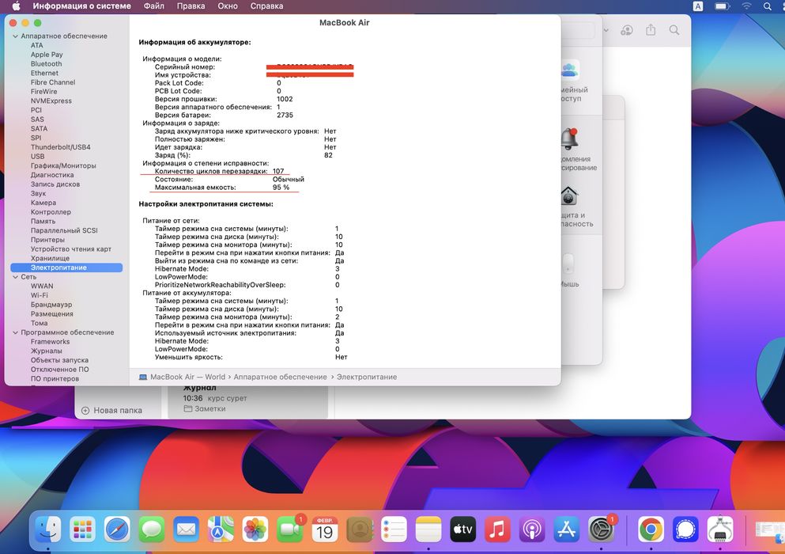Image resolution: width=785 pixels, height=554 pixels.
Task: Open the Файл menu
Action: 153,6
